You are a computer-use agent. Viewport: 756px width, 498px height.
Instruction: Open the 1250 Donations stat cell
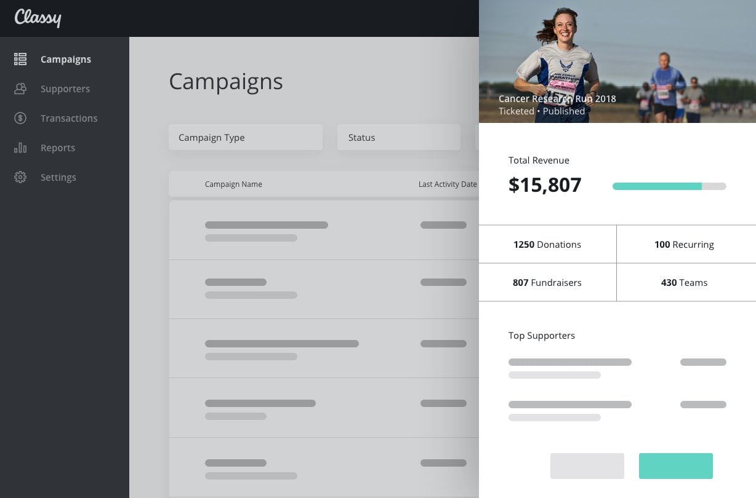coord(547,244)
